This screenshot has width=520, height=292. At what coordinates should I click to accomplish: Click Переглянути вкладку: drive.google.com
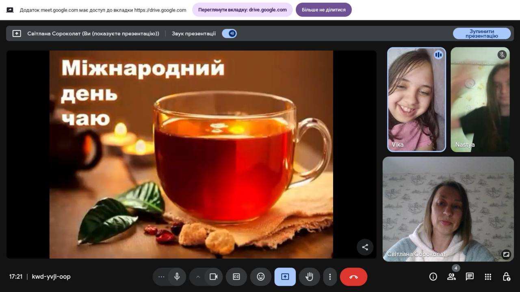click(243, 10)
